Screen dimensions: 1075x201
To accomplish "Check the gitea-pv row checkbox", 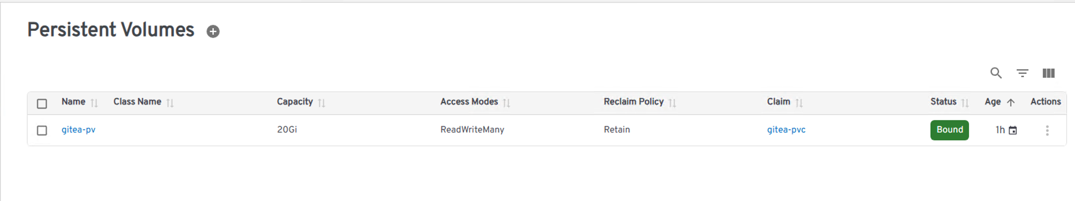I will coord(42,131).
